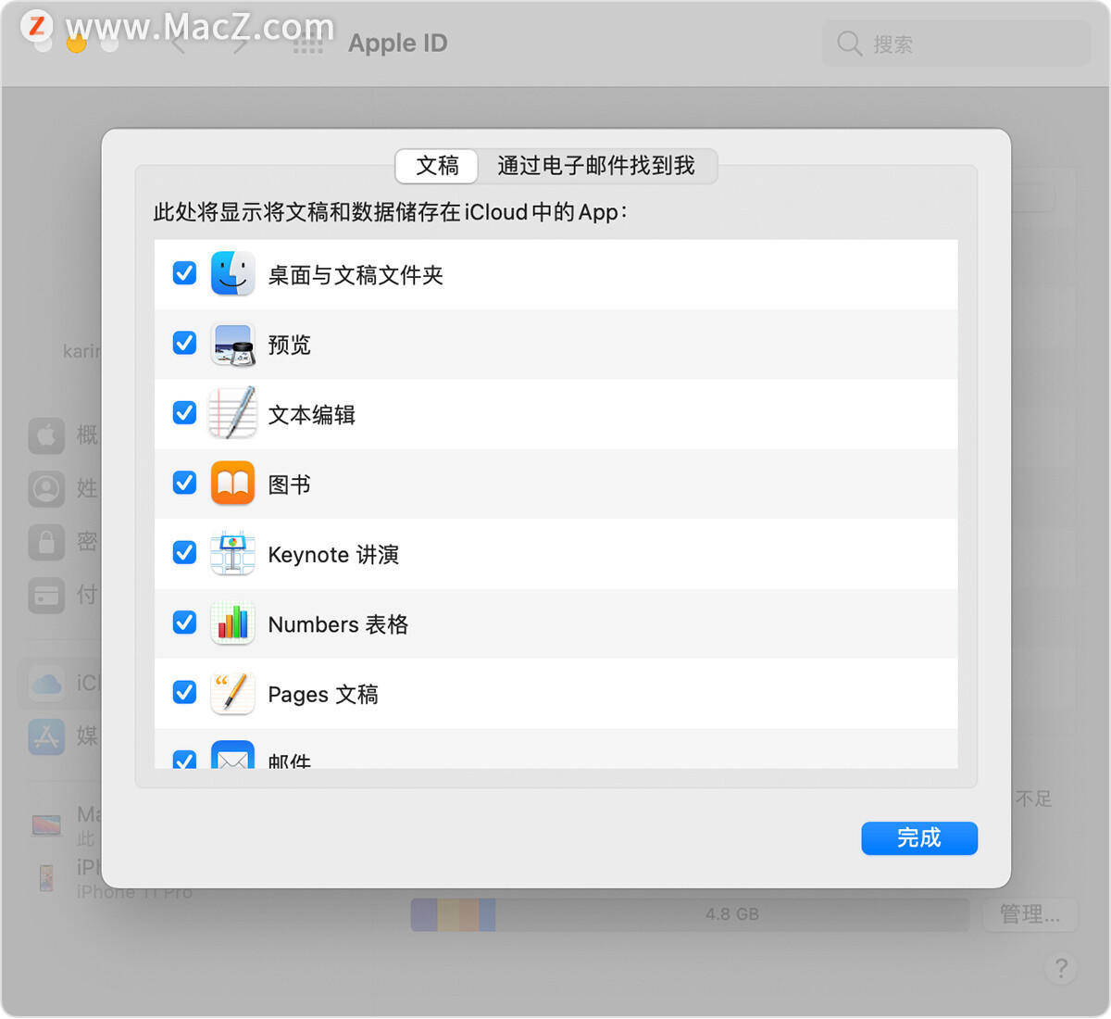Screen dimensions: 1111x1019
Task: Click the Preview app icon
Action: [x=232, y=344]
